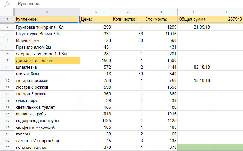
Task: Click price 1016 for фановые трубы
Action: pyautogui.click(x=96, y=114)
